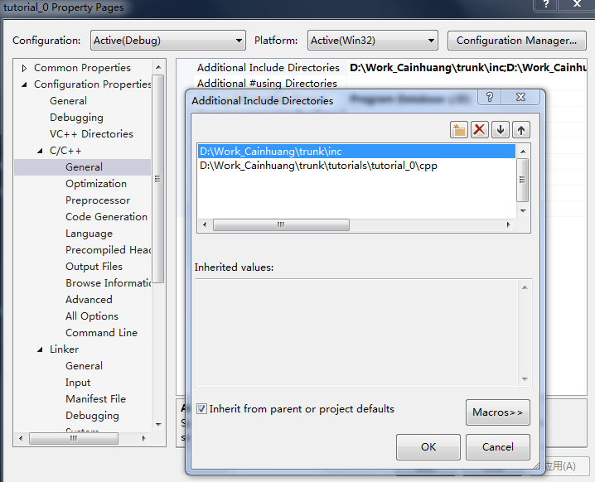Move selected directory up in list
Image resolution: width=595 pixels, height=482 pixels.
pyautogui.click(x=521, y=130)
